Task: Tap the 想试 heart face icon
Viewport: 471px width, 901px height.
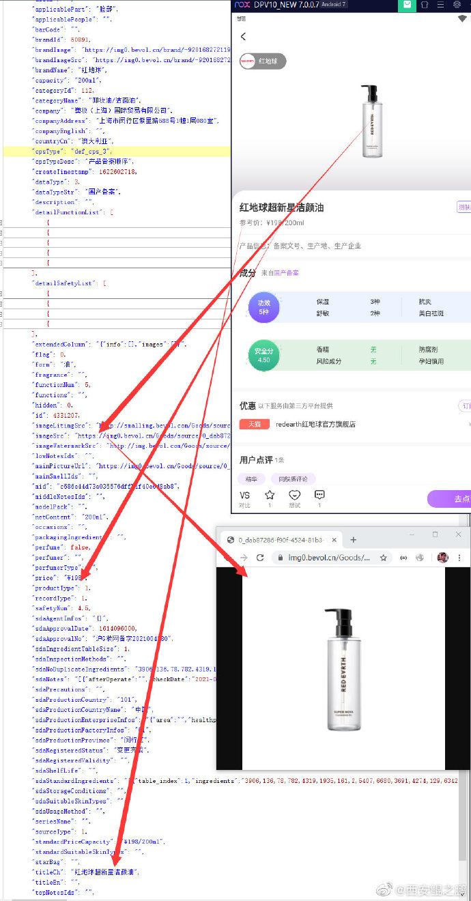Action: click(295, 499)
